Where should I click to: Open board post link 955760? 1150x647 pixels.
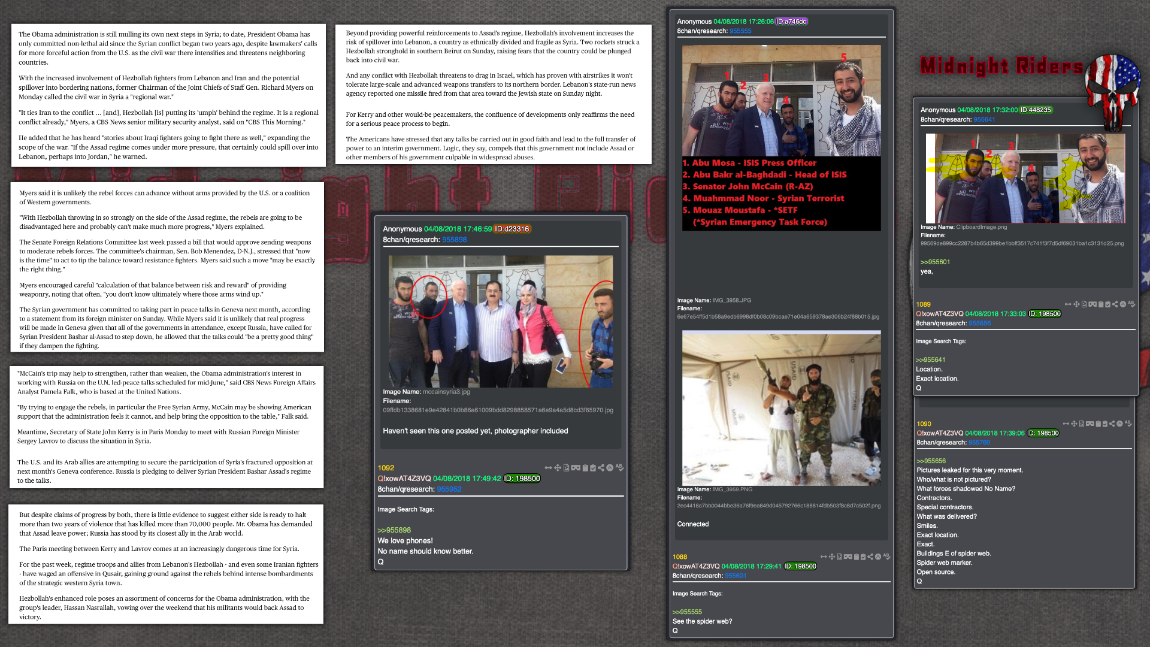coord(979,443)
